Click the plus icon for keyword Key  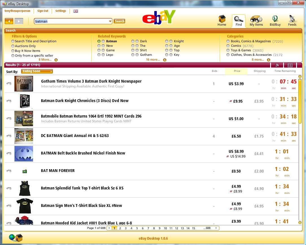click(167, 55)
